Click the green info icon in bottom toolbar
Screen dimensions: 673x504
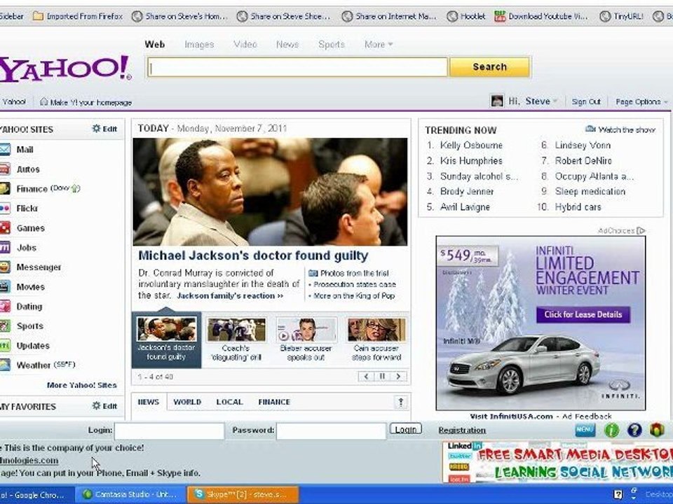[611, 429]
